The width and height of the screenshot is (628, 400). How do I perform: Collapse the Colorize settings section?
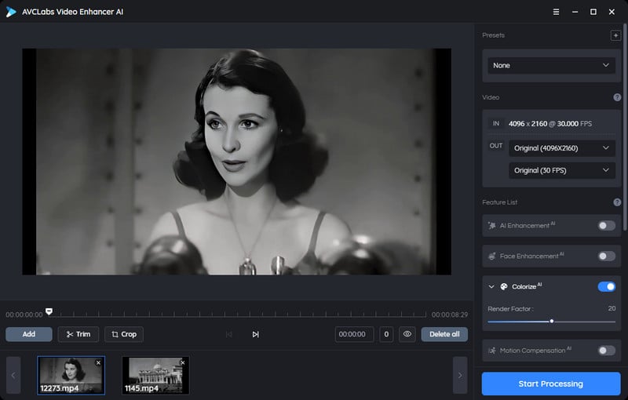[x=491, y=286]
